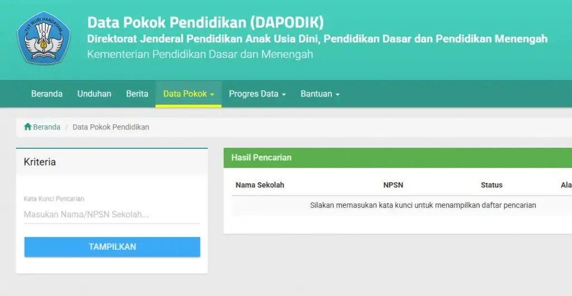Click the Kriteria panel heading
The image size is (572, 296).
40,162
